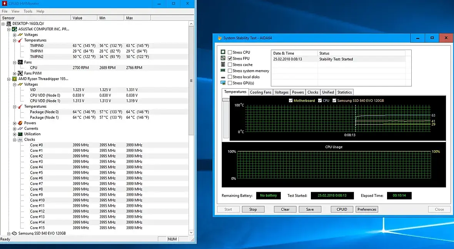Expand the Fans PWM node
Image resolution: width=454 pixels, height=249 pixels.
(15, 73)
